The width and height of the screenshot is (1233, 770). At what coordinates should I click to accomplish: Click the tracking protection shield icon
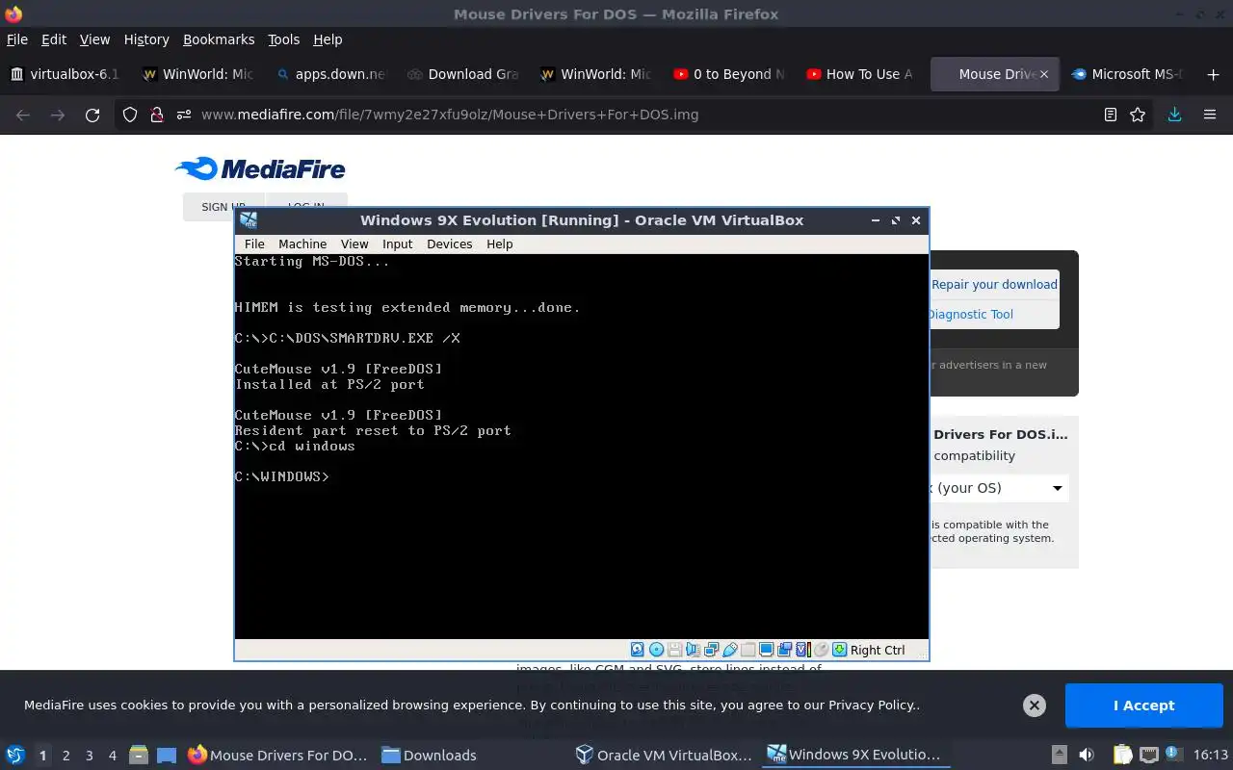(x=130, y=115)
